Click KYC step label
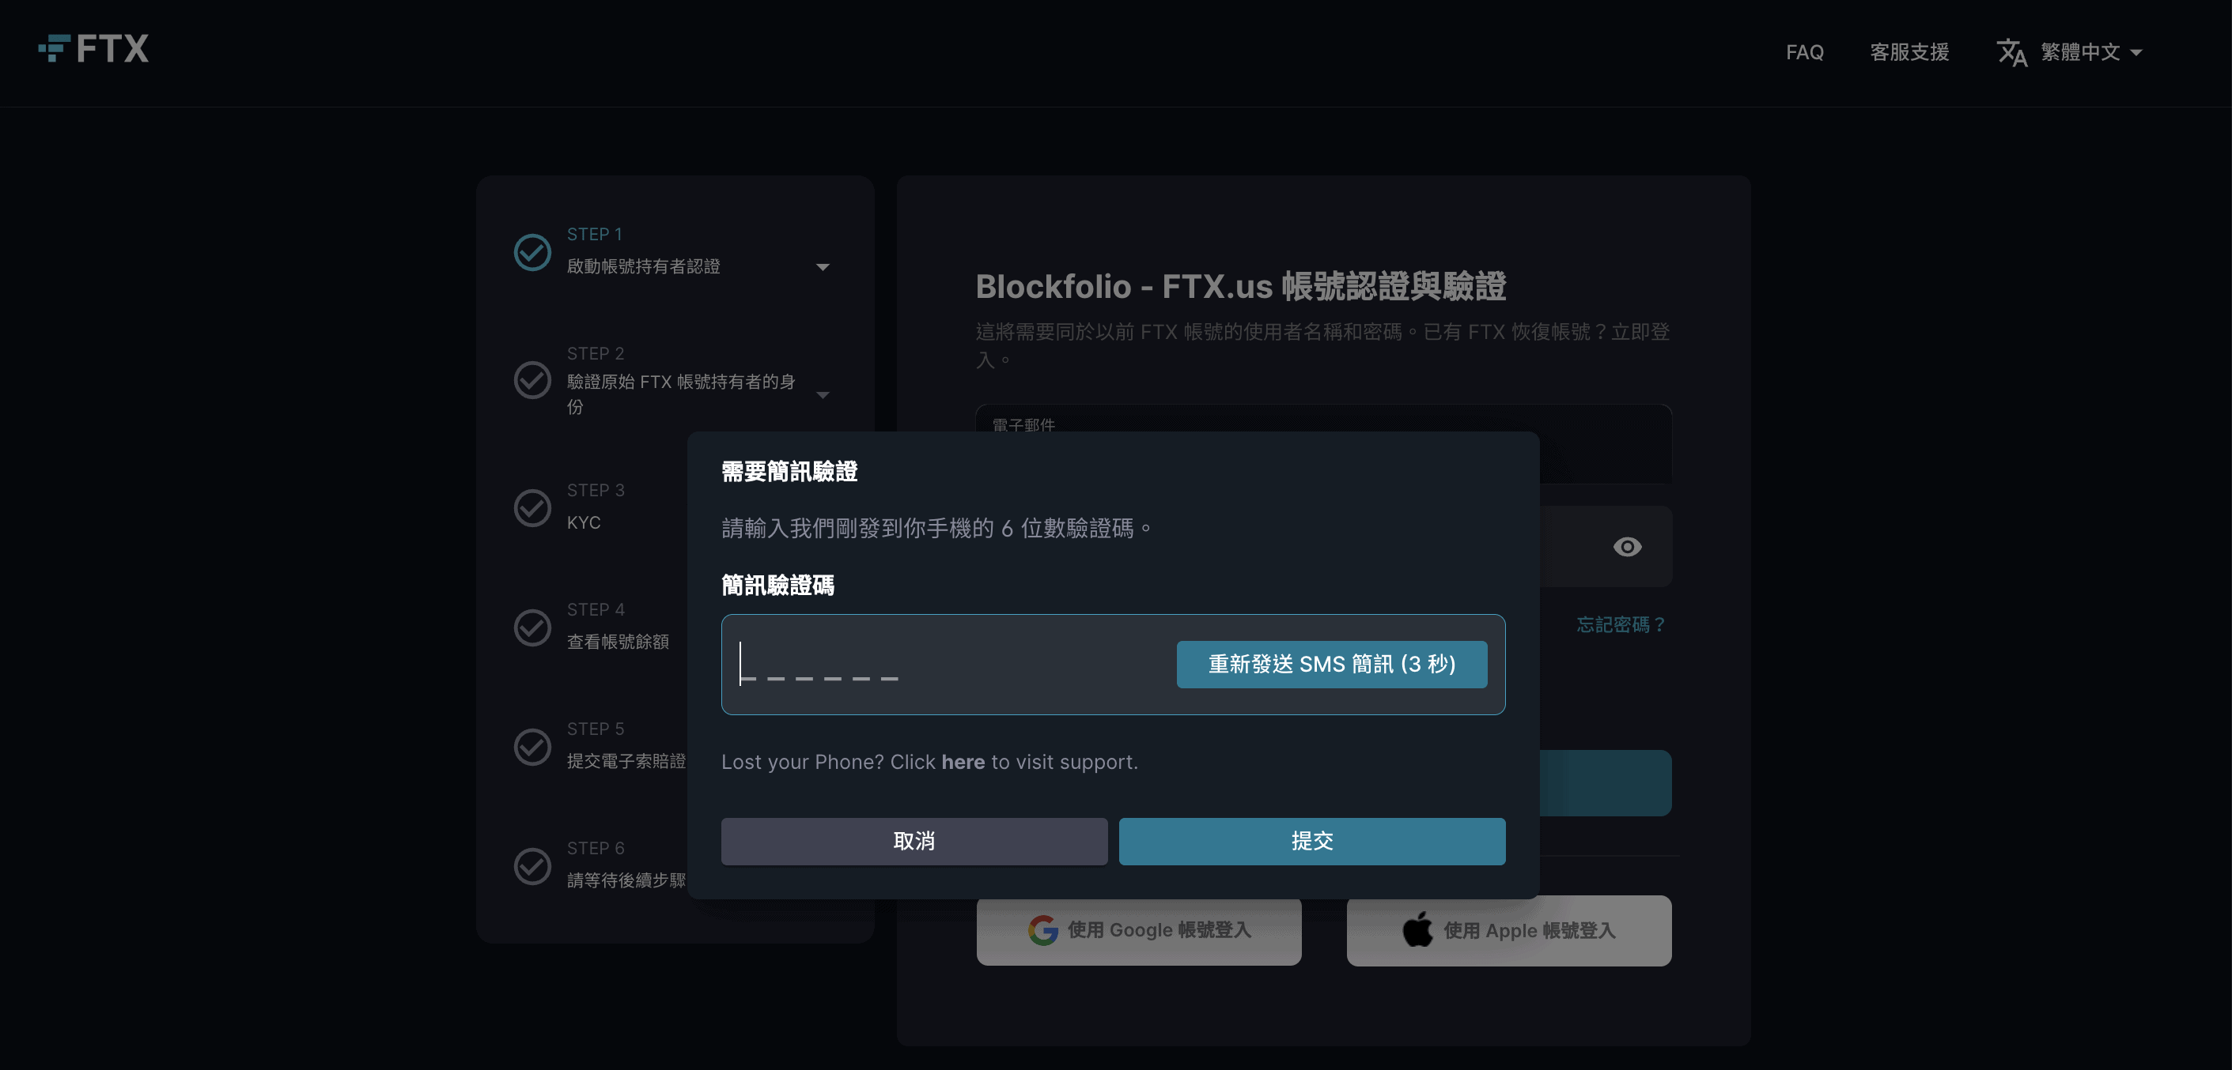The image size is (2232, 1070). click(x=583, y=522)
